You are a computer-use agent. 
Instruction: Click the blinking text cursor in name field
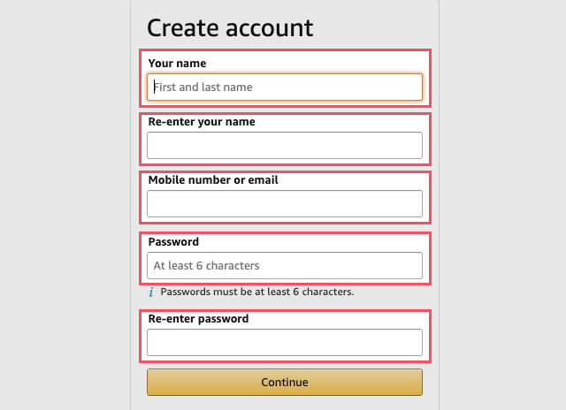(x=155, y=87)
